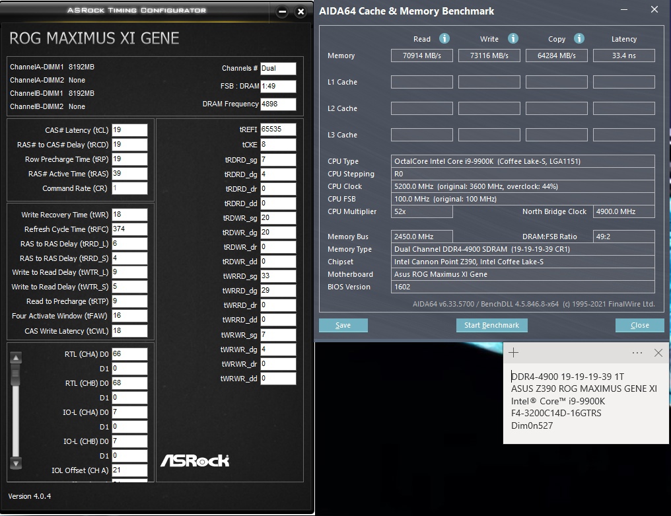Click the Four Activate Window (tFAW) field

pos(129,316)
